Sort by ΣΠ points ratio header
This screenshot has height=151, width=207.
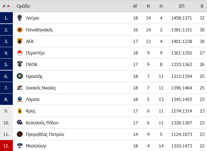[x=182, y=6]
